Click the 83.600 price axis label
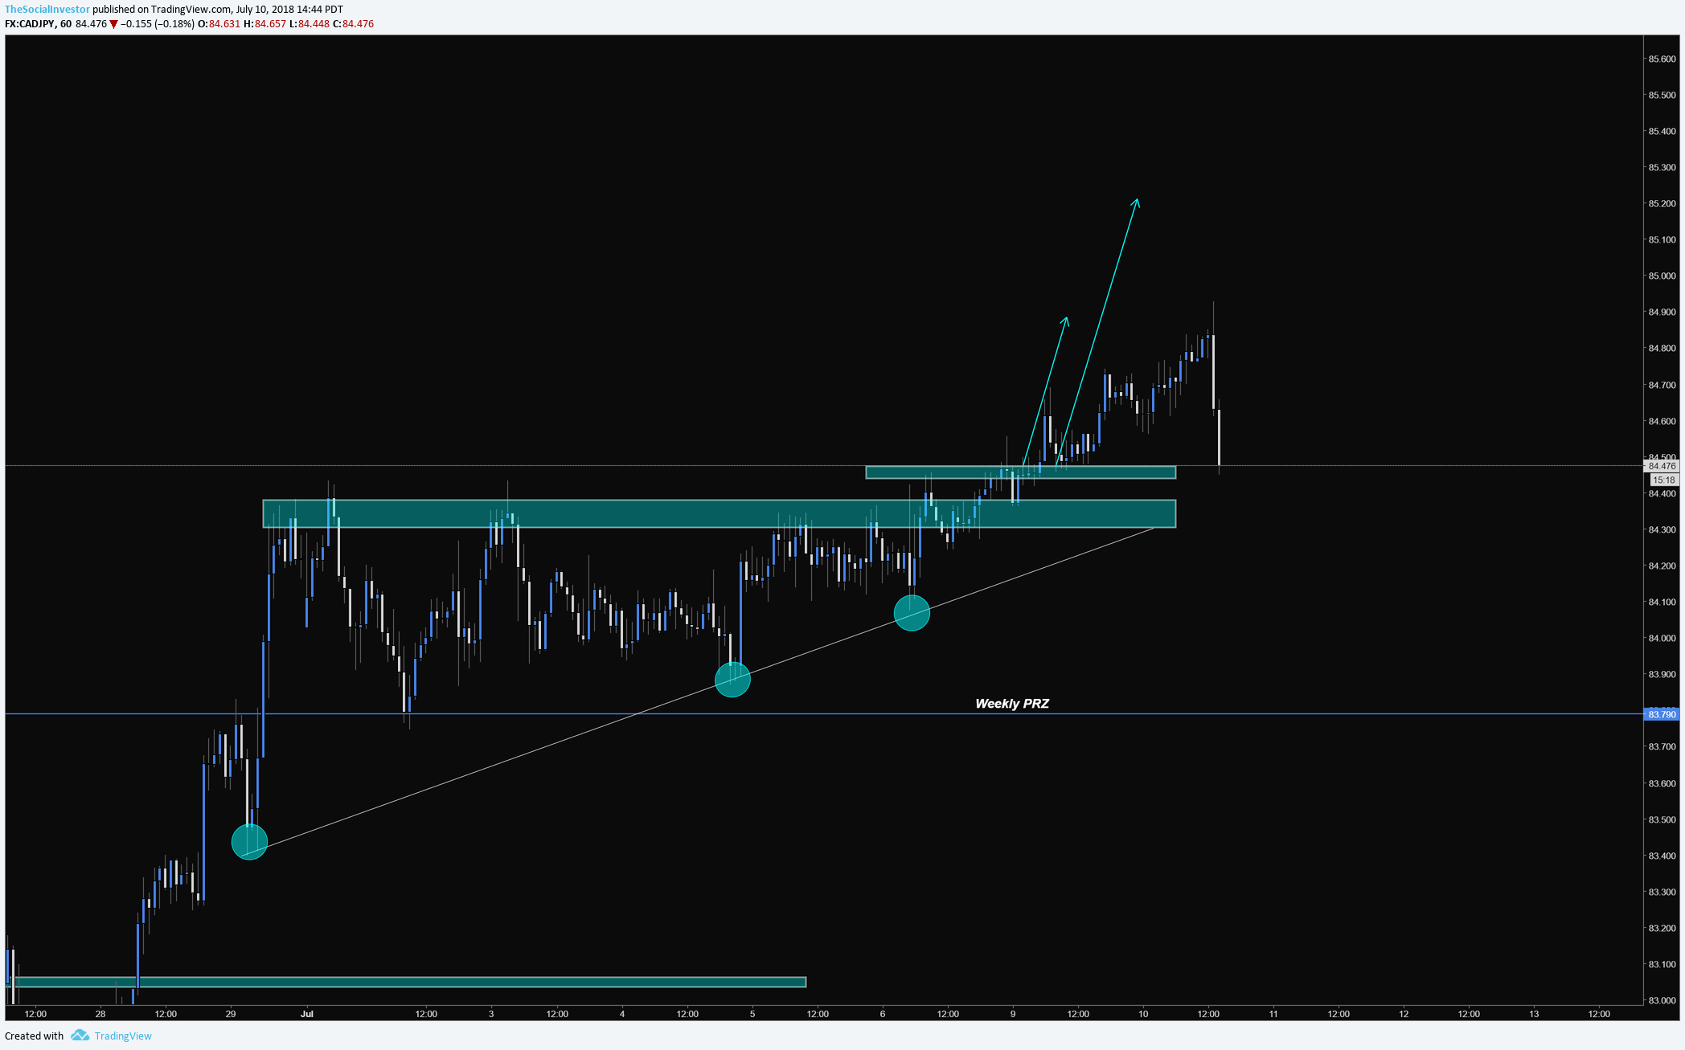 (x=1662, y=784)
